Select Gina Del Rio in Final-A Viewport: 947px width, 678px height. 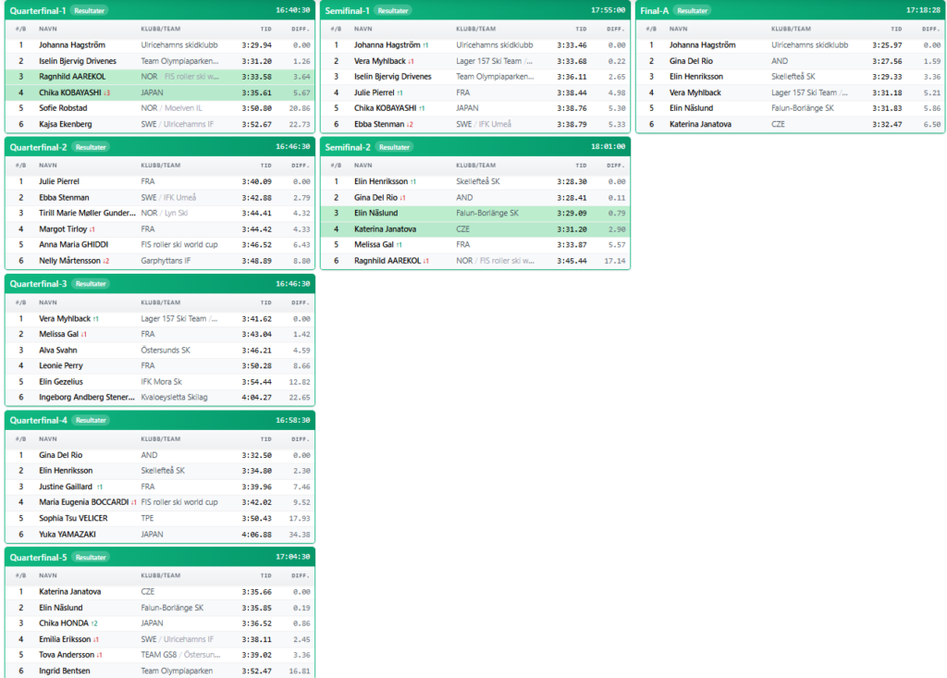point(790,61)
